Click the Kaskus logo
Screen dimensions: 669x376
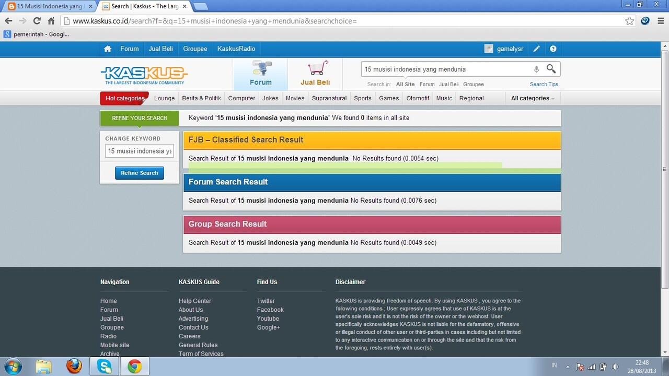(x=144, y=75)
